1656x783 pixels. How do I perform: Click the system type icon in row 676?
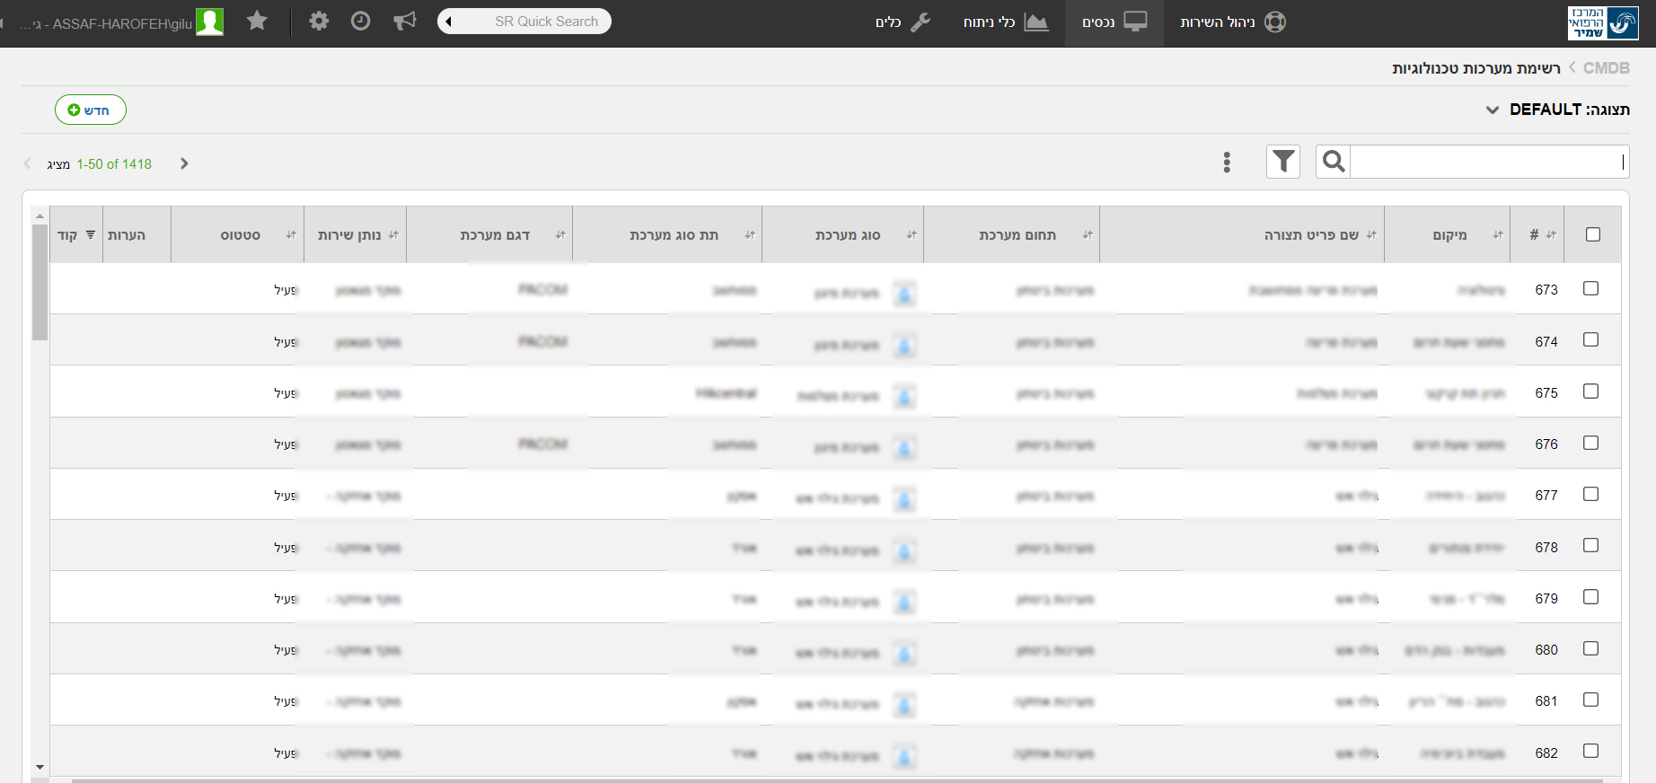tap(904, 447)
